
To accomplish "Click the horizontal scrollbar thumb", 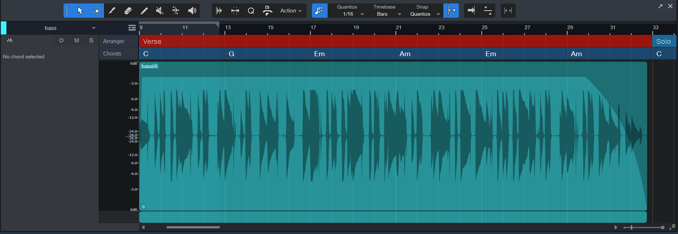I will [x=193, y=227].
